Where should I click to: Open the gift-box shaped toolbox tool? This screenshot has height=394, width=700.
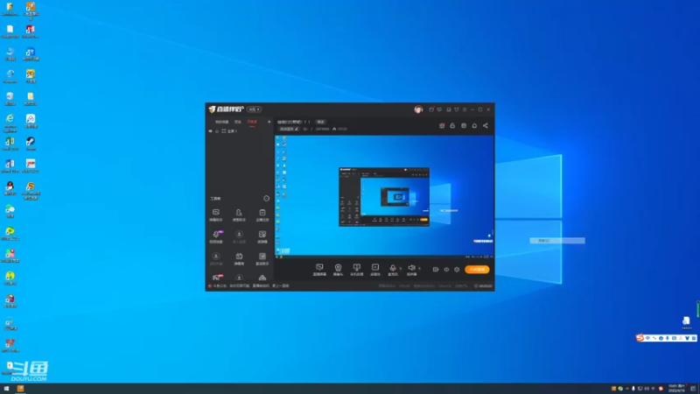click(x=239, y=258)
